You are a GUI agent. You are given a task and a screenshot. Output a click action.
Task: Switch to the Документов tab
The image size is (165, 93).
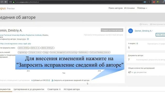click(x=5, y=89)
